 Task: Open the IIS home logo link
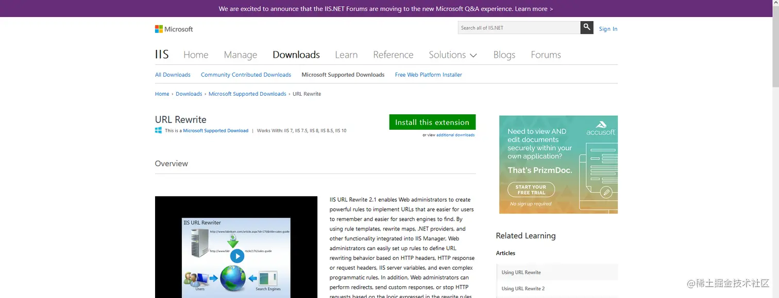tap(162, 55)
